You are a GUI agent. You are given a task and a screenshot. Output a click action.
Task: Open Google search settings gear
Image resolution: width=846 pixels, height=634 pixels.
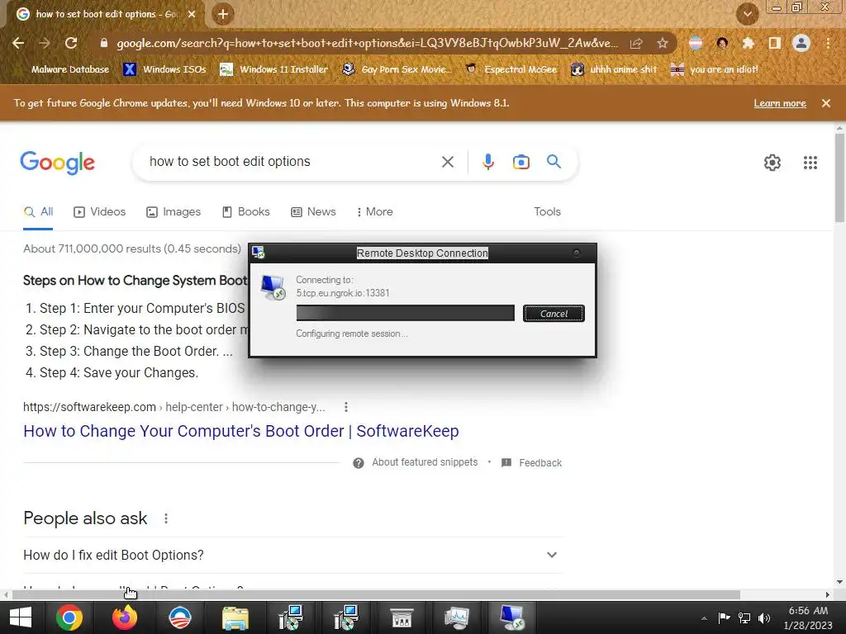click(x=772, y=163)
